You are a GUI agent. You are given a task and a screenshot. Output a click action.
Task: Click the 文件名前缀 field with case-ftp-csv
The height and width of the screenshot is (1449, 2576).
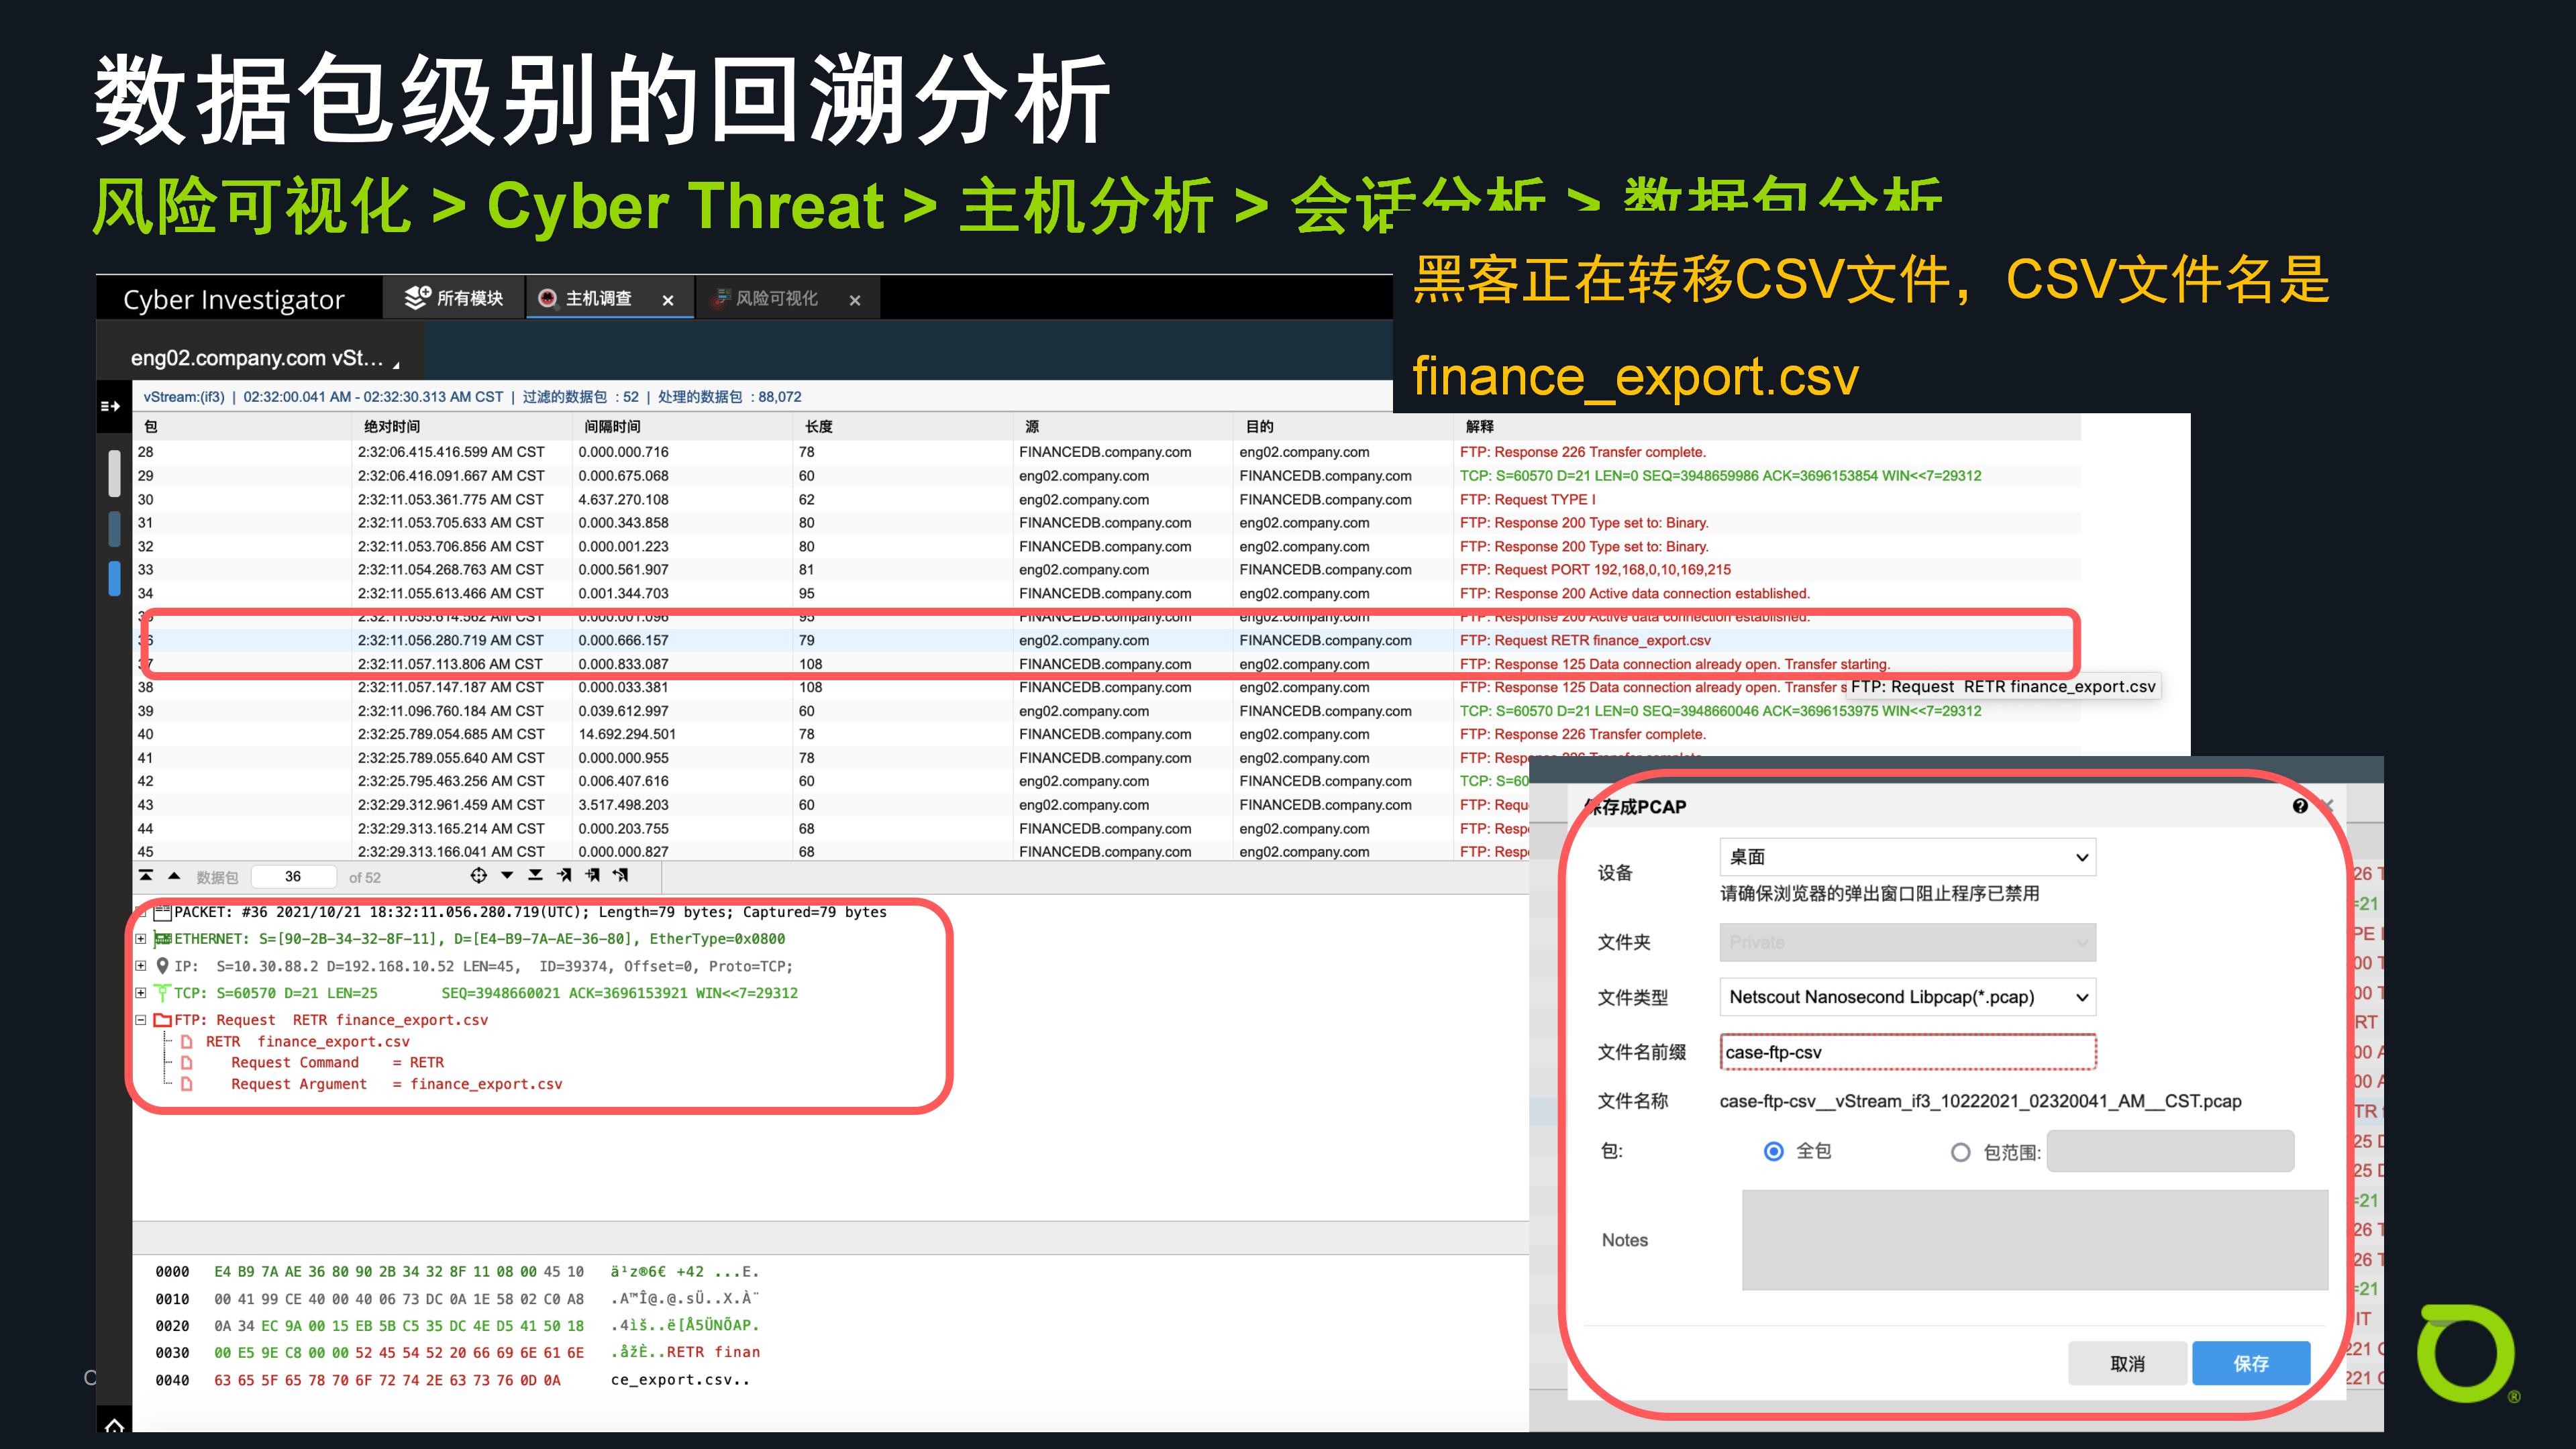pyautogui.click(x=1908, y=1052)
